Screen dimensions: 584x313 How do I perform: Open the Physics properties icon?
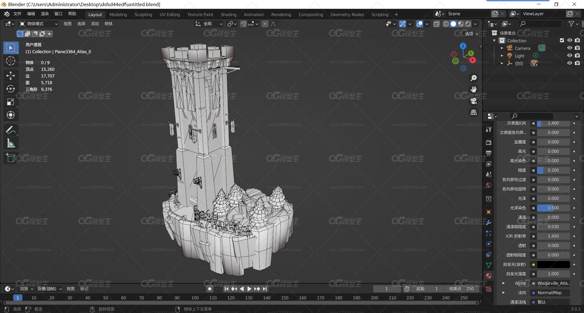pos(488,244)
